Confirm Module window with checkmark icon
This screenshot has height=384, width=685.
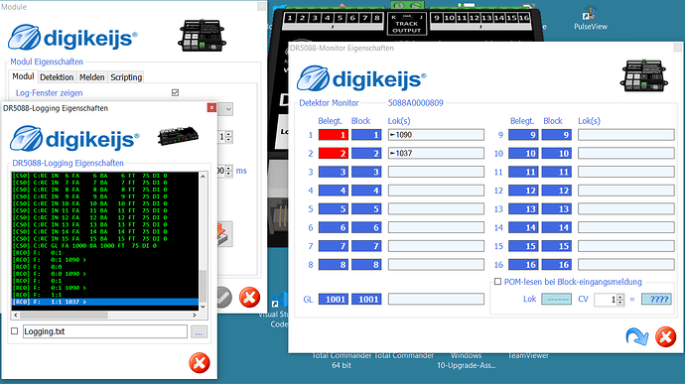(x=224, y=298)
